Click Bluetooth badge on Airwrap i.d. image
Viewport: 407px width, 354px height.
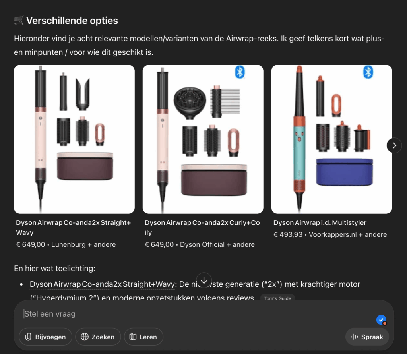click(x=368, y=72)
